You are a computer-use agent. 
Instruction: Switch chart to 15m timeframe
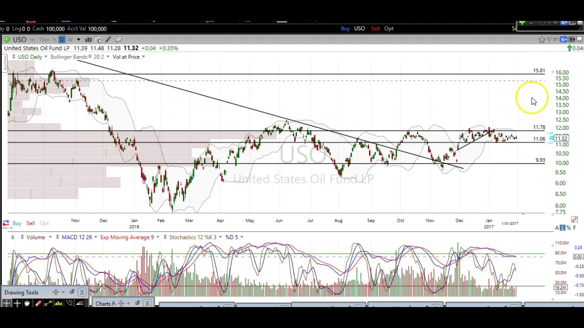pyautogui.click(x=44, y=40)
